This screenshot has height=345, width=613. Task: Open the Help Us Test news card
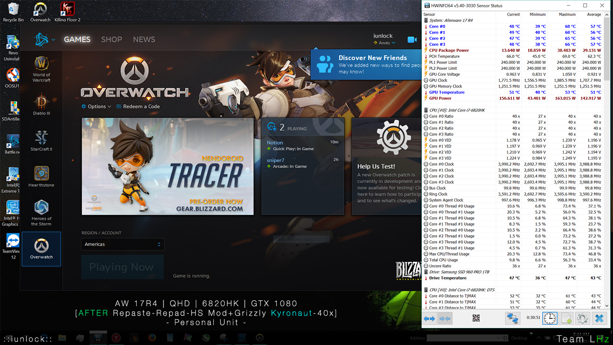tap(387, 167)
